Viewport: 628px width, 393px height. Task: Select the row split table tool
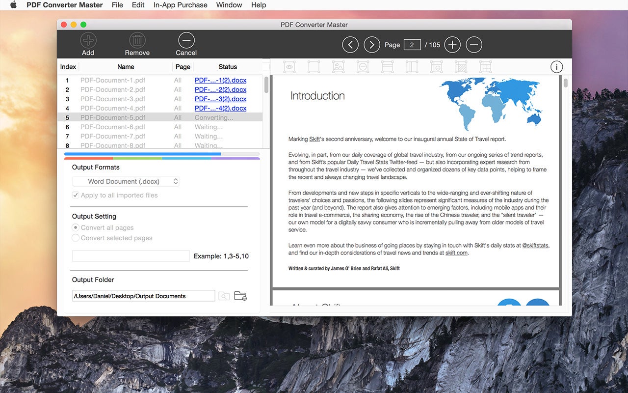click(x=388, y=67)
